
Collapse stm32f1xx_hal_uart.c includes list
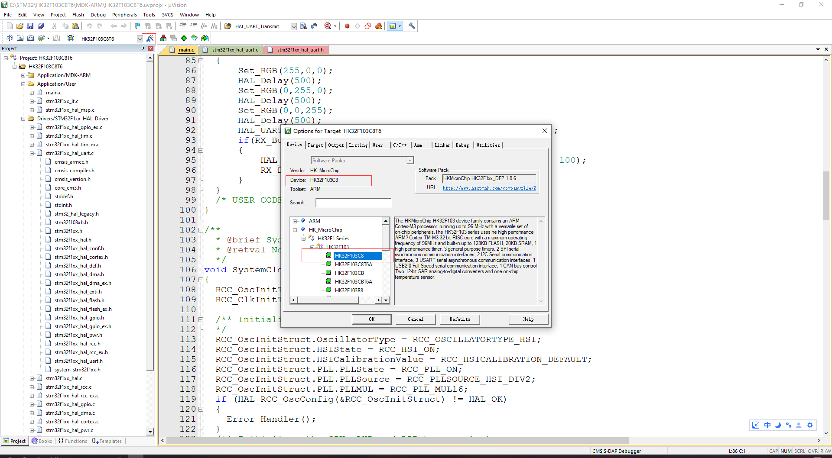coord(32,153)
